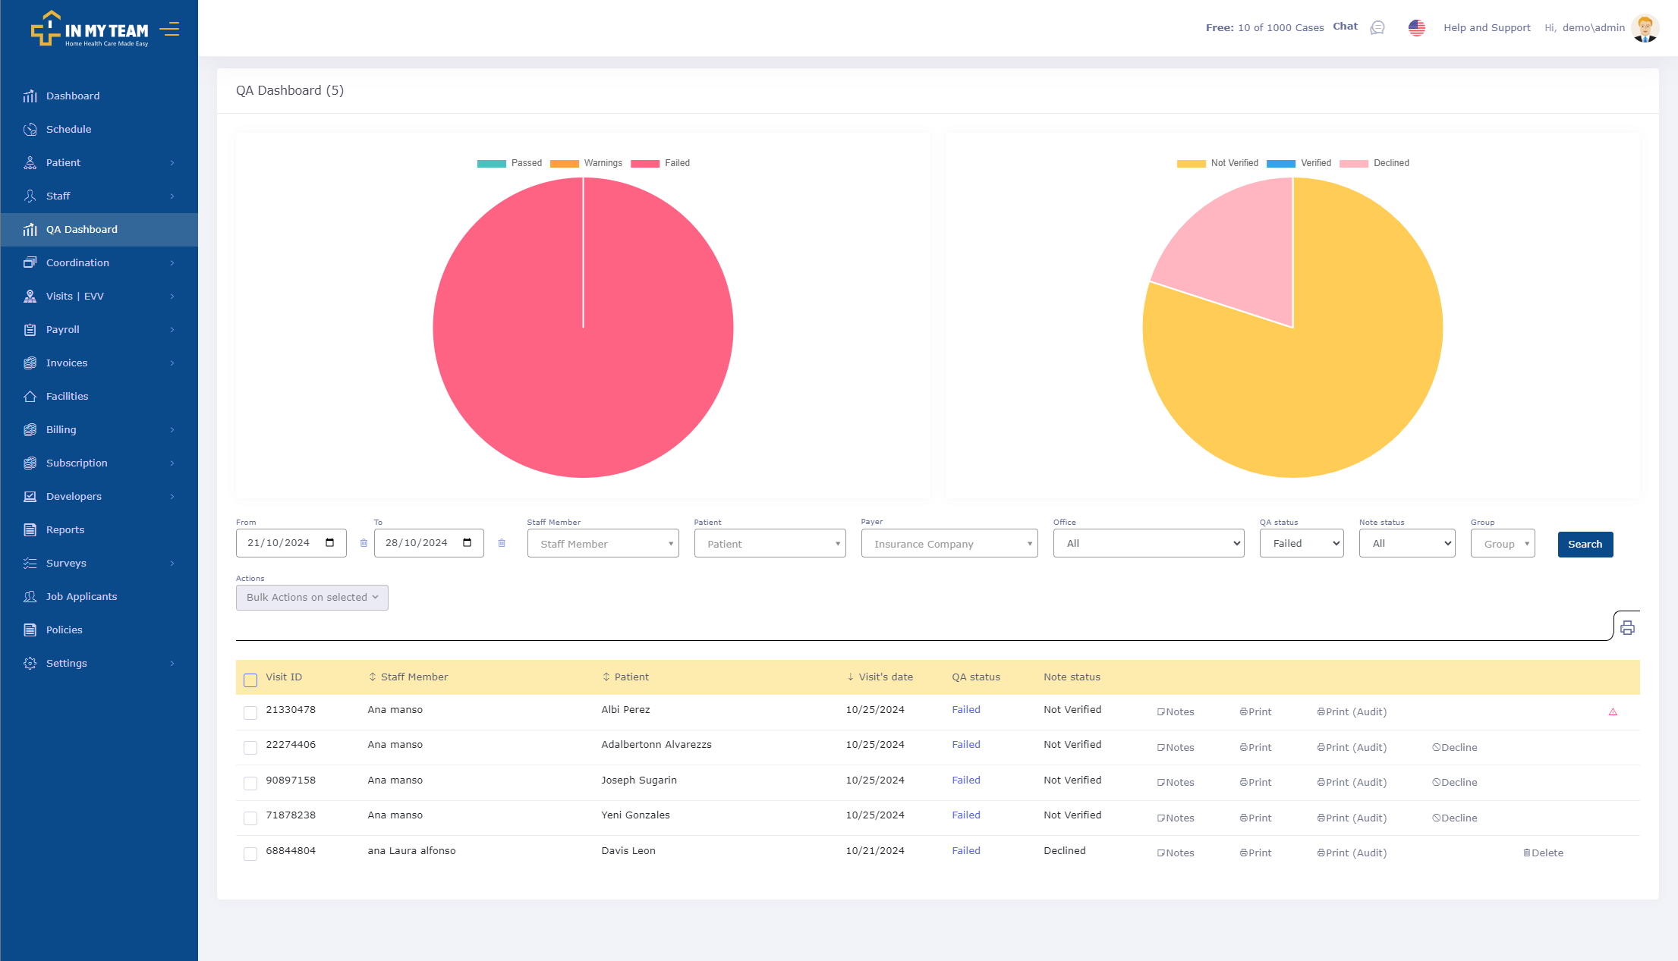The width and height of the screenshot is (1678, 961).
Task: Click the Print Audit icon for Joseph Sugarin
Action: click(1351, 783)
